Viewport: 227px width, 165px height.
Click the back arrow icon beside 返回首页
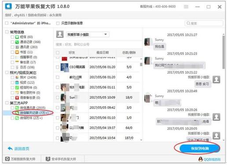(10, 149)
